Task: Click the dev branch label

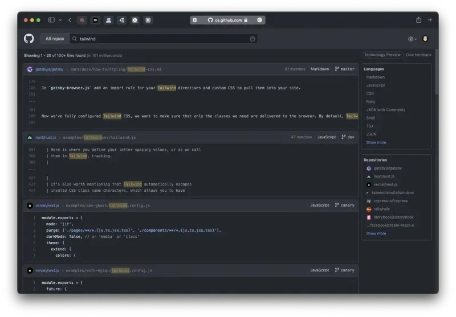Action: click(348, 137)
